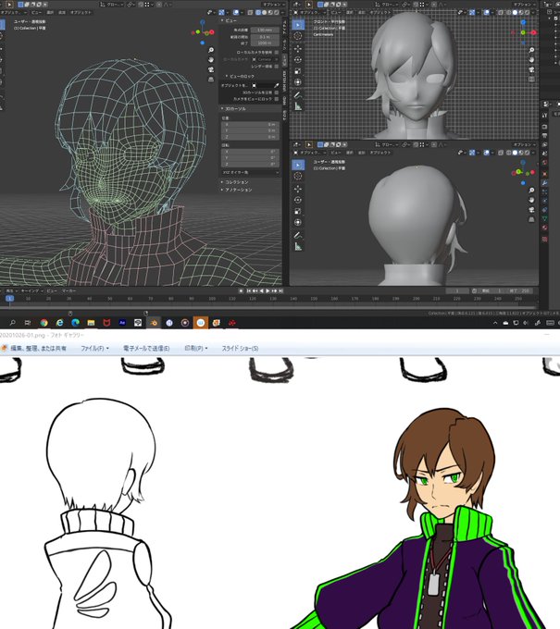The width and height of the screenshot is (560, 629).
Task: Expand the コレクション panel section
Action: (235, 182)
